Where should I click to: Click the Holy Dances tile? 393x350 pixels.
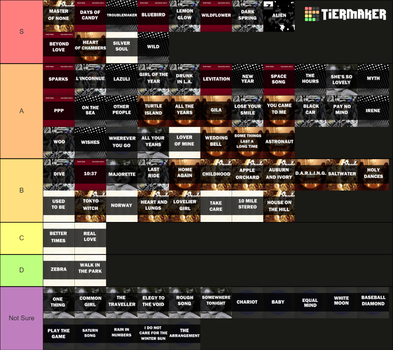point(373,175)
